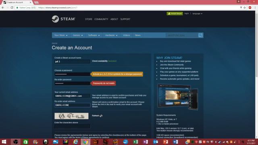Click the new tab button

pos(36,2)
